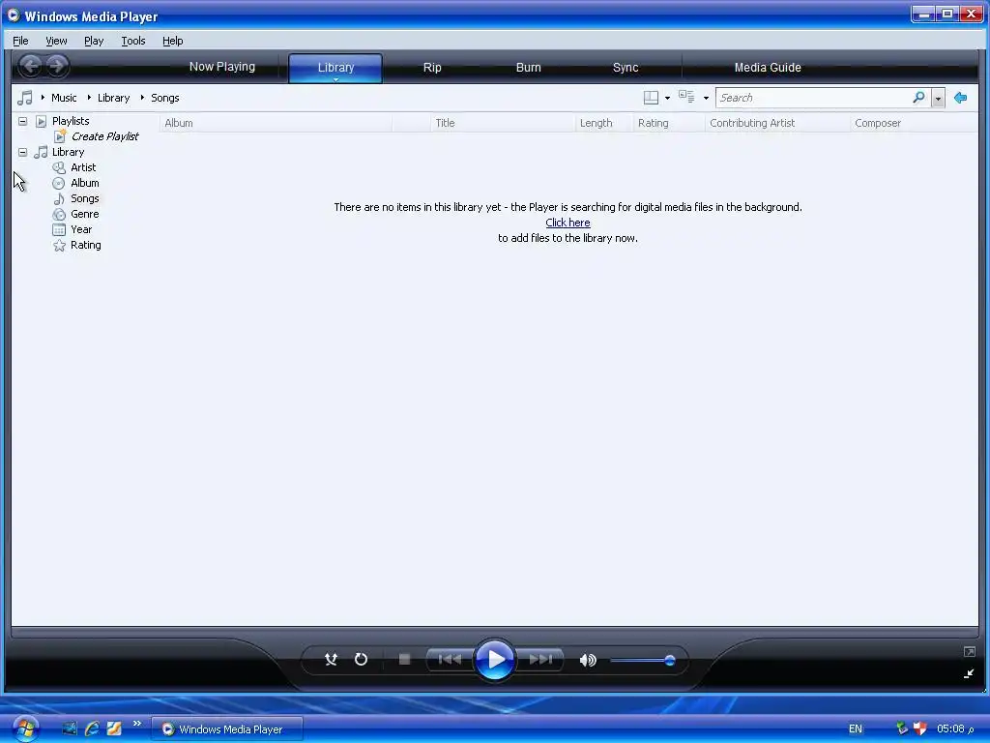Viewport: 990px width, 743px height.
Task: Switch to compact mode icon
Action: (x=969, y=674)
